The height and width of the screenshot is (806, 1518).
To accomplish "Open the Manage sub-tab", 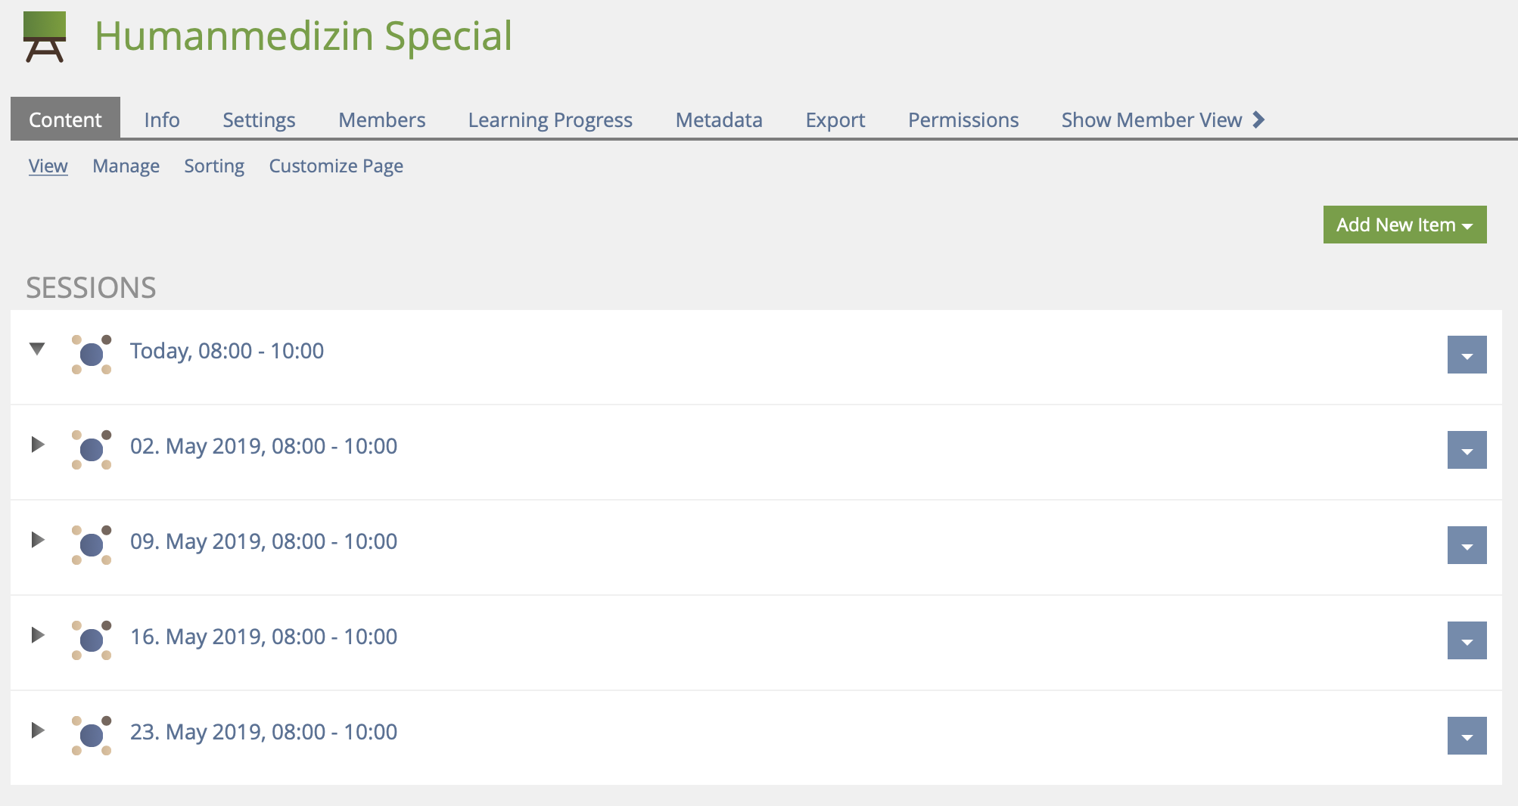I will click(x=126, y=166).
